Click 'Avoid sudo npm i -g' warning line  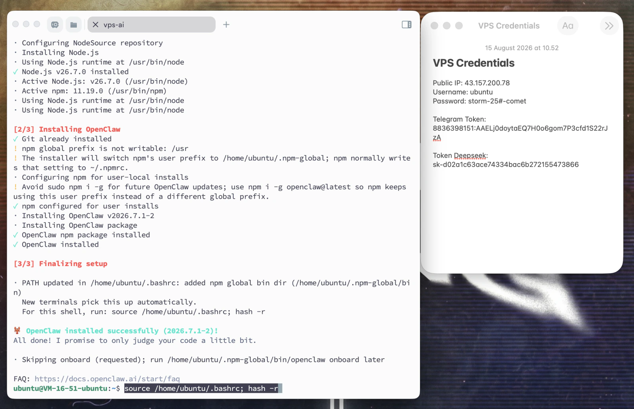(x=210, y=192)
